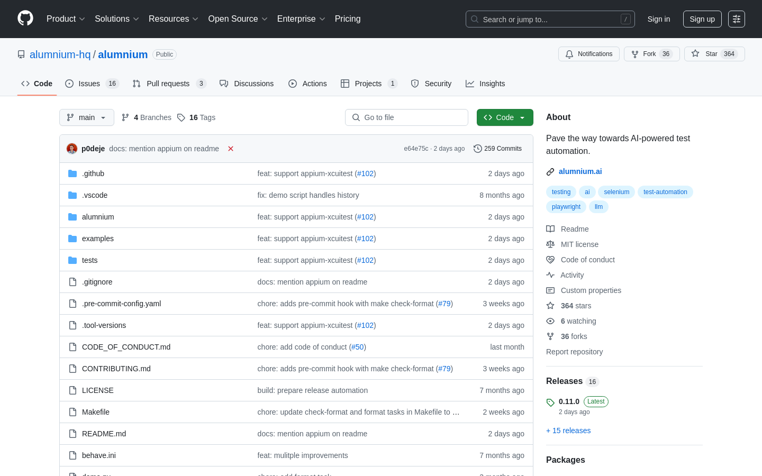Switch to the Pull requests tab

pyautogui.click(x=169, y=84)
